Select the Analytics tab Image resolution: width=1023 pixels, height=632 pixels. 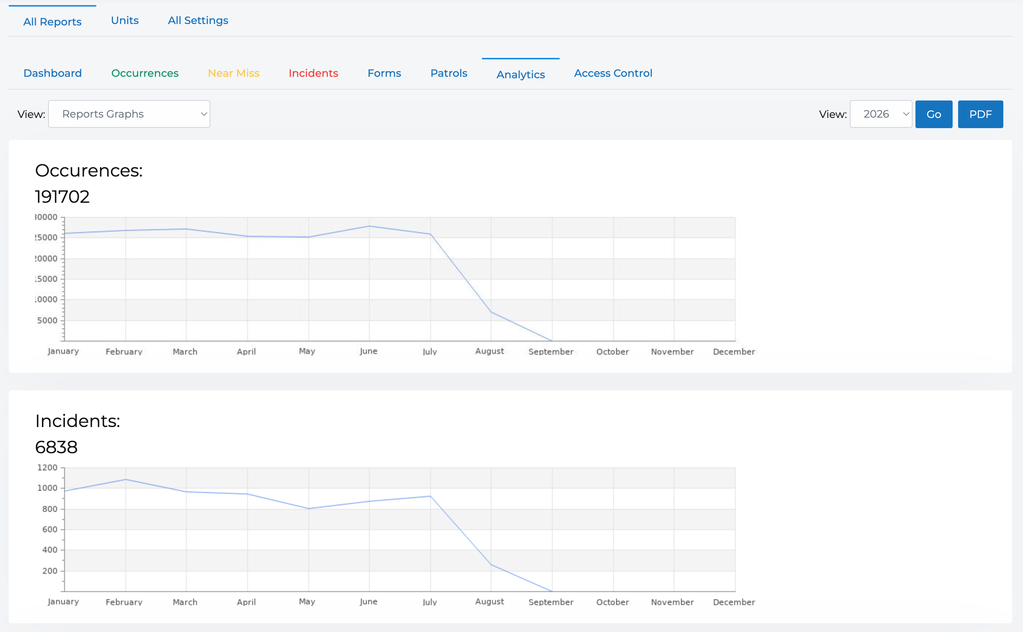coord(521,74)
